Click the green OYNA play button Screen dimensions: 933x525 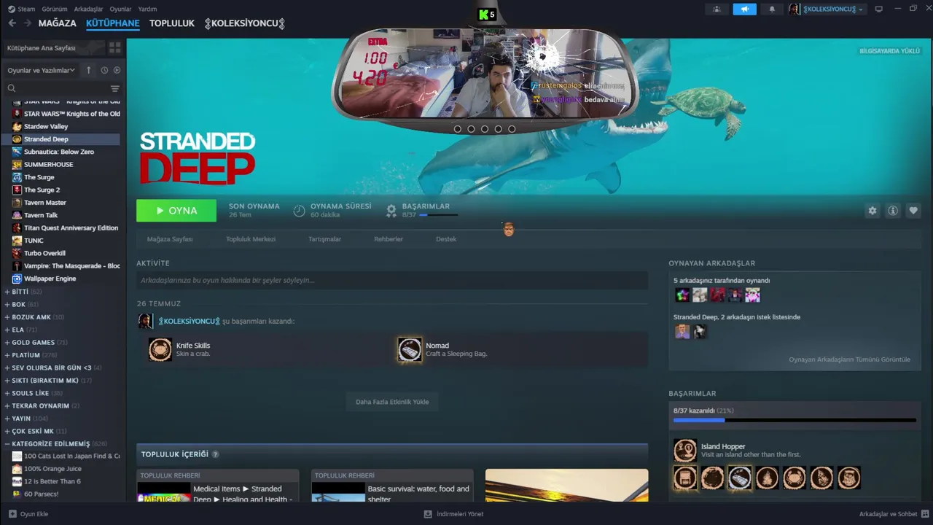coord(176,211)
